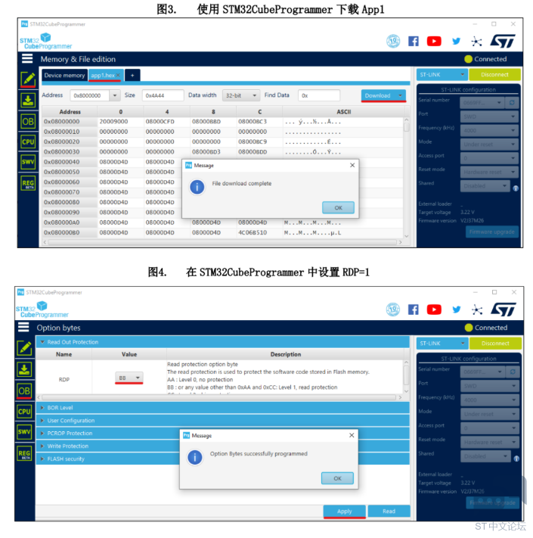Click Disconnect button in Option bytes window

click(x=495, y=343)
